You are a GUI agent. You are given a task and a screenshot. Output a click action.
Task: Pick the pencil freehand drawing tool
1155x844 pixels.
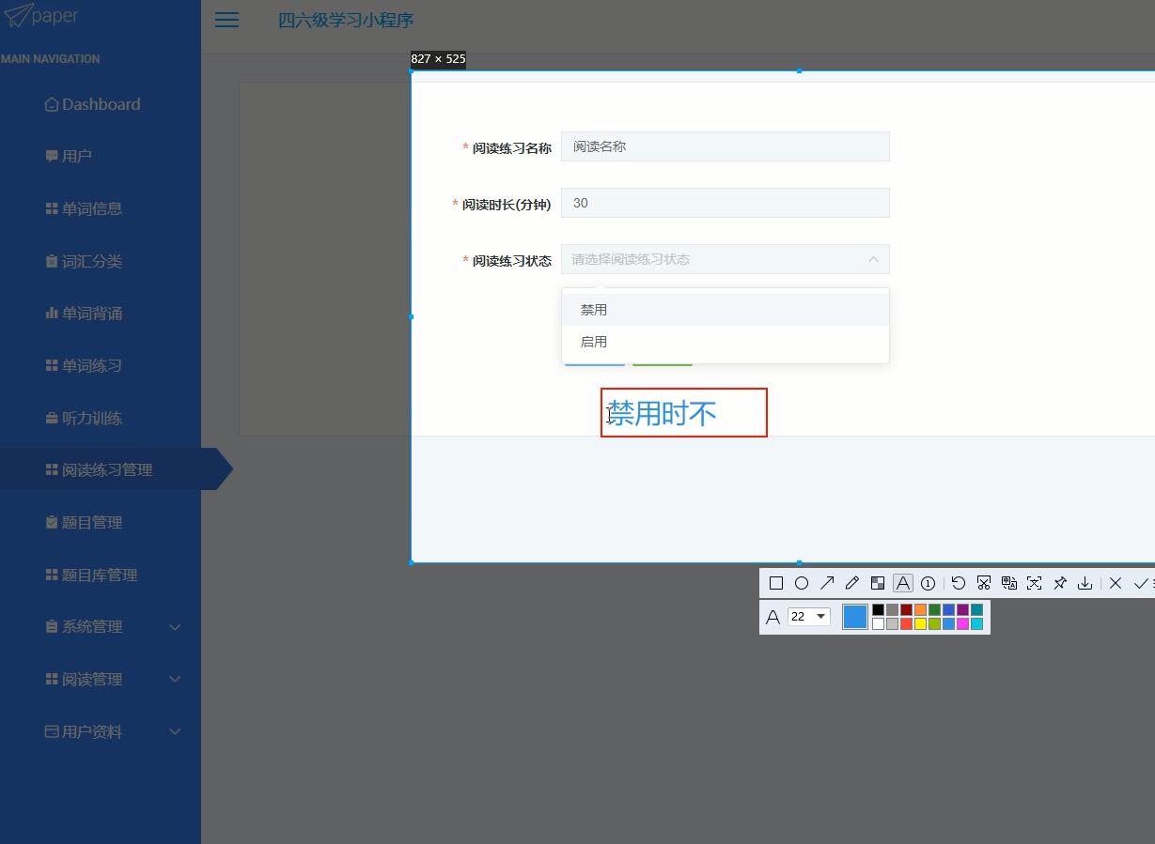pos(852,582)
